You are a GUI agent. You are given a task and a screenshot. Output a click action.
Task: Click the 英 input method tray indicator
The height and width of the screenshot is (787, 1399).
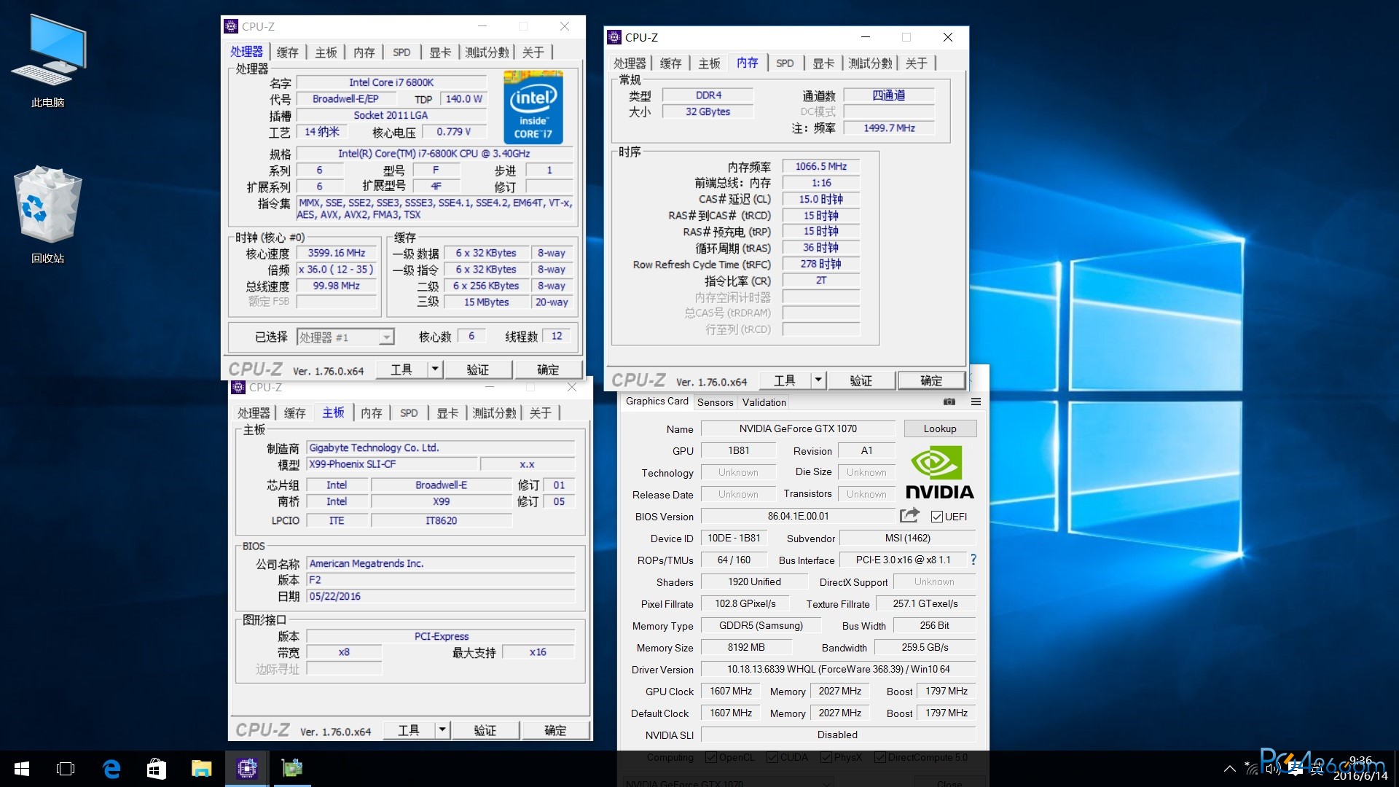(1317, 769)
